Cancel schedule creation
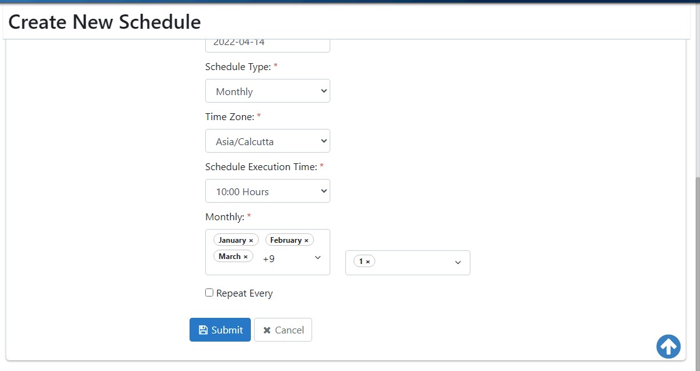Screen dimensions: 700x371 [x=283, y=330]
